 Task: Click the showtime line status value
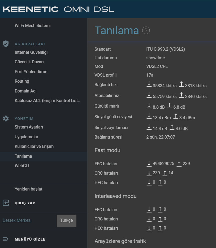tap(155, 58)
